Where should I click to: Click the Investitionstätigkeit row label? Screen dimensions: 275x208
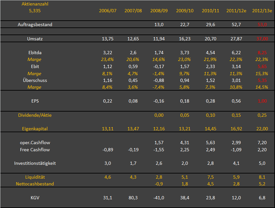tap(35, 163)
